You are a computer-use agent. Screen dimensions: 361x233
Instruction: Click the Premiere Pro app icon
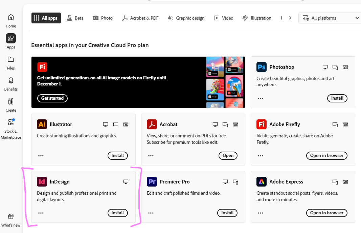(152, 182)
